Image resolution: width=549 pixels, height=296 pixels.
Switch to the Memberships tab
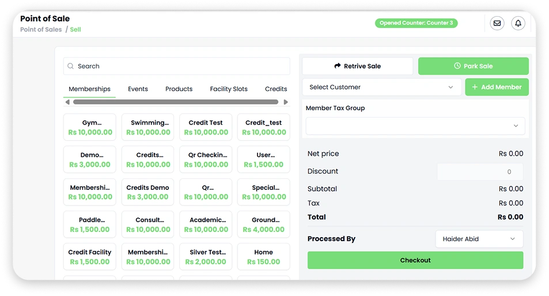[x=89, y=89]
